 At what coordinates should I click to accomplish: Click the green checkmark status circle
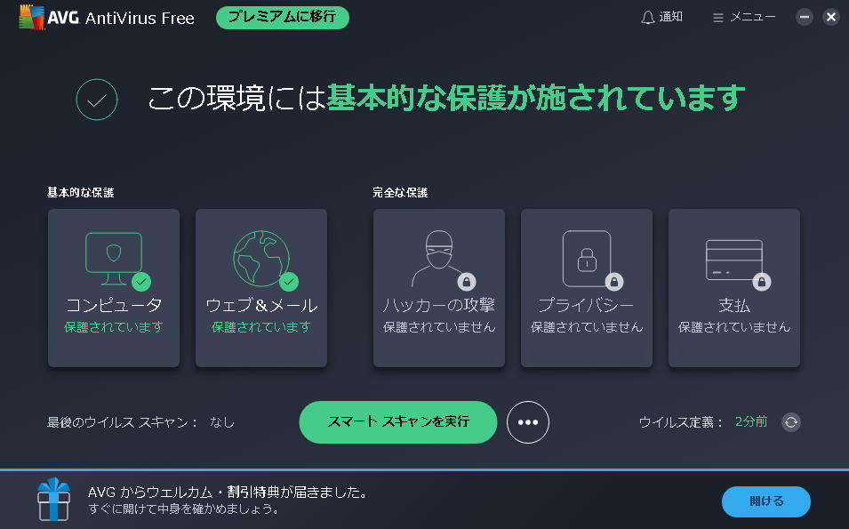click(x=96, y=100)
